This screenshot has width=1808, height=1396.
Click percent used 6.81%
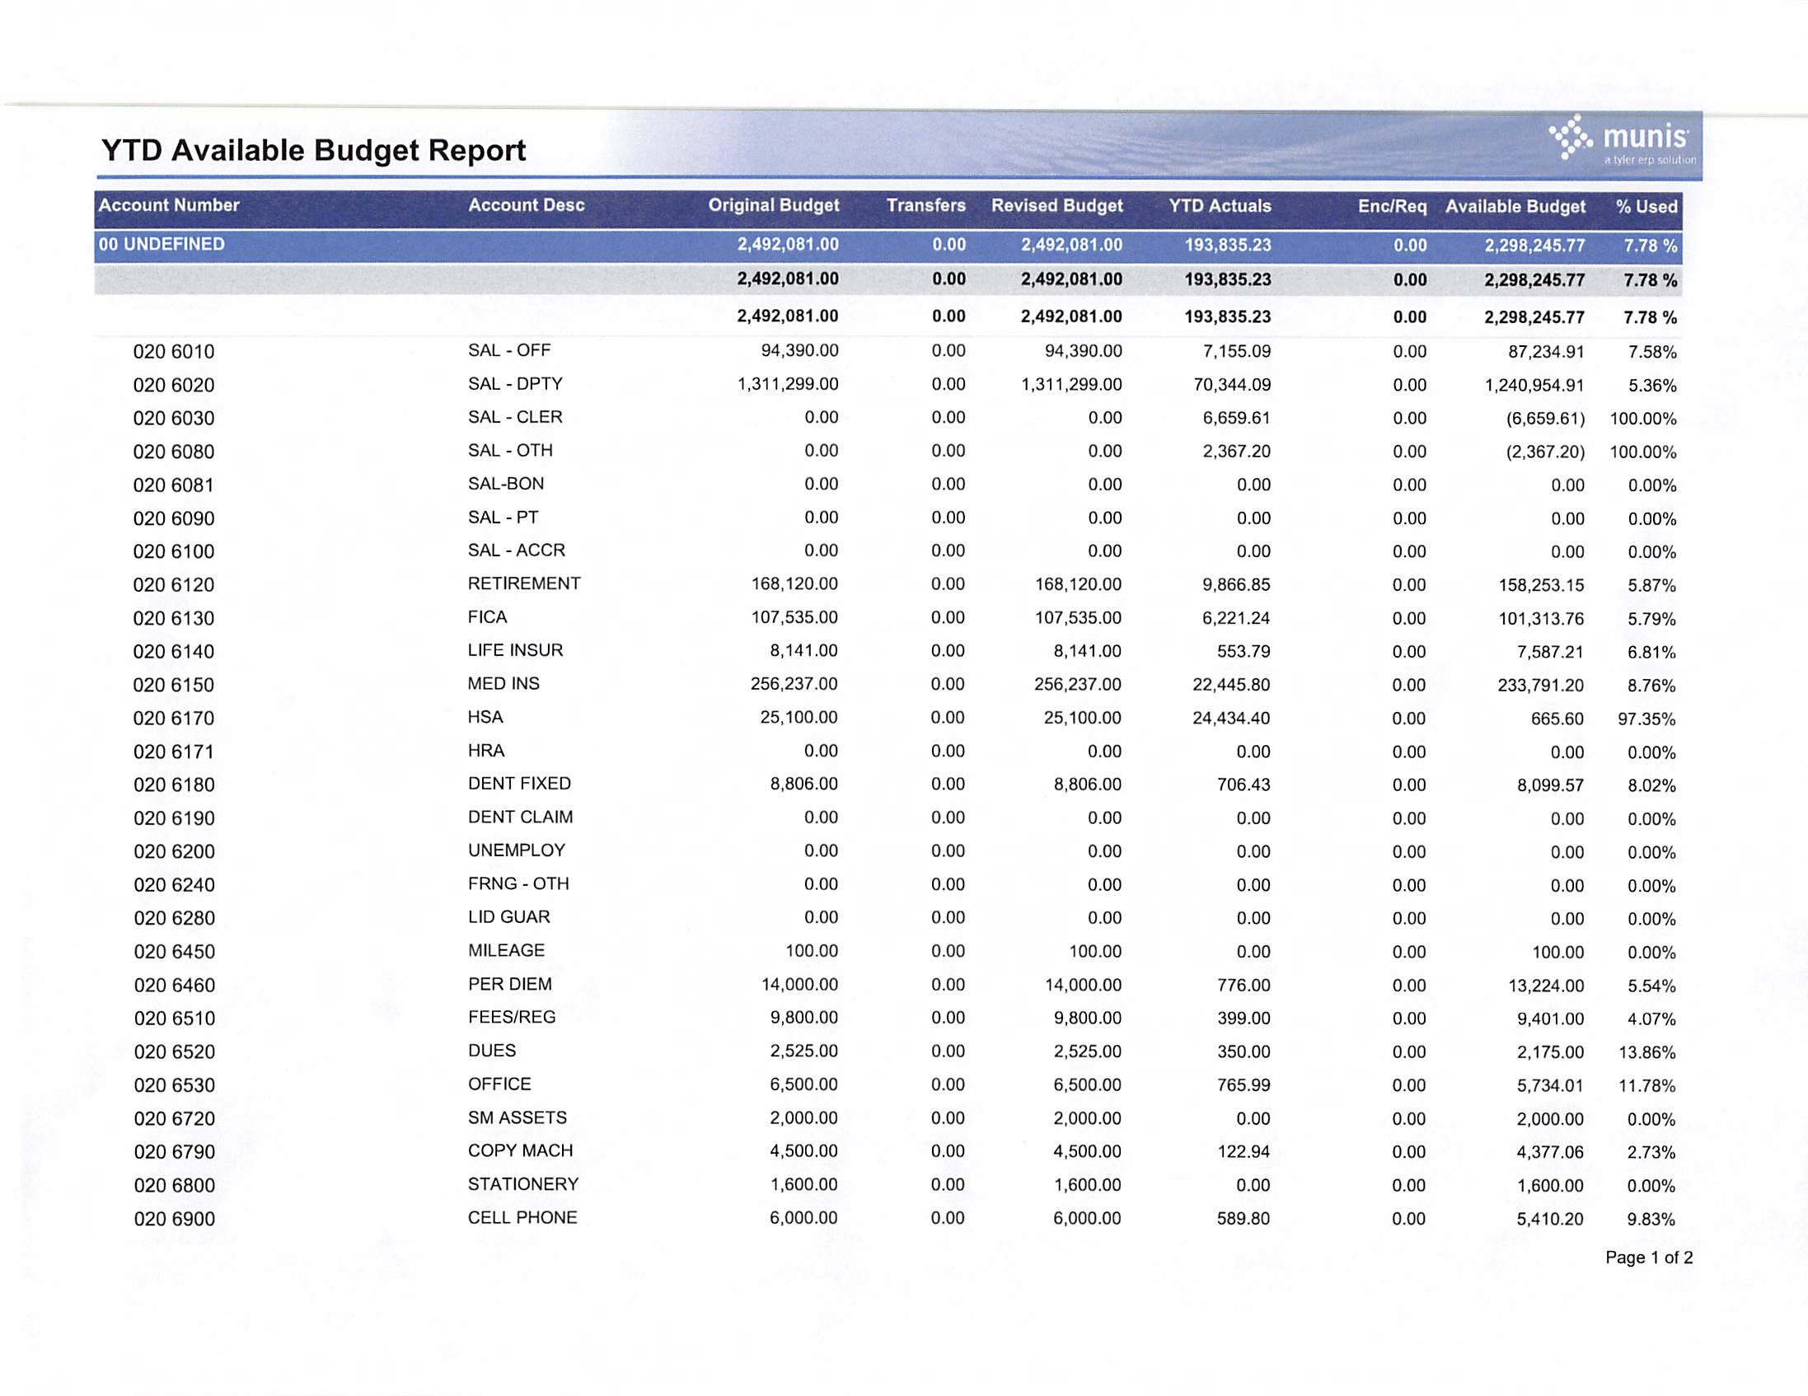[1651, 653]
